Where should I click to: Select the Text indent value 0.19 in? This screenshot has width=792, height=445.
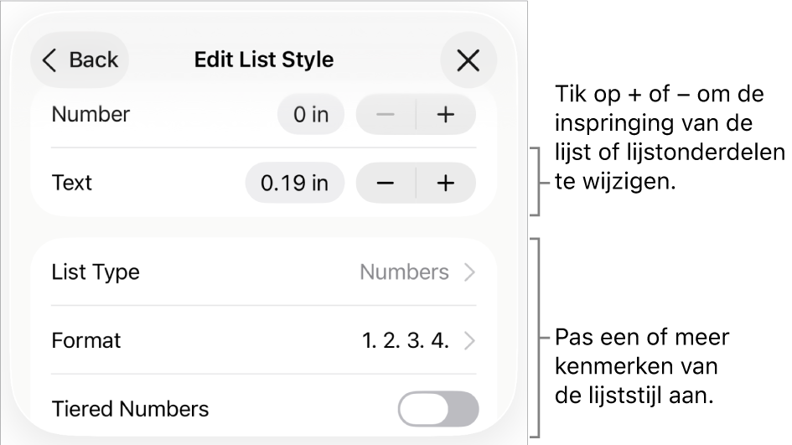coord(294,183)
